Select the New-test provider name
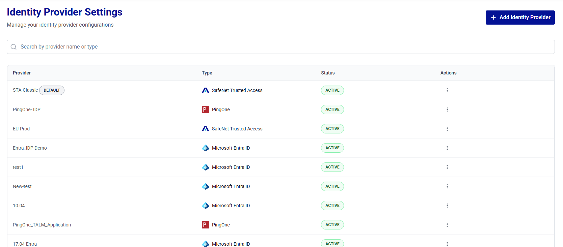This screenshot has width=563, height=247. pyautogui.click(x=22, y=186)
